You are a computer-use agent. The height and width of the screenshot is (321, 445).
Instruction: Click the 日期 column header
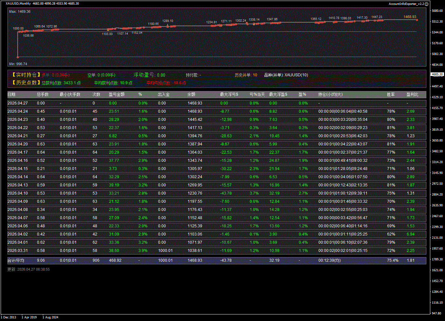click(11, 95)
